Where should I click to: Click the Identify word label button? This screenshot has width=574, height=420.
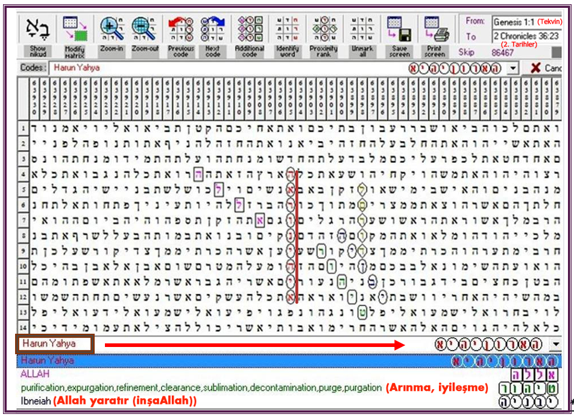[288, 51]
